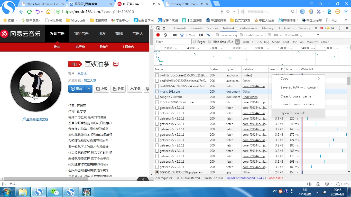Viewport: 351px width, 197px height.
Task: Select the All filter type
Action: [x=237, y=42]
